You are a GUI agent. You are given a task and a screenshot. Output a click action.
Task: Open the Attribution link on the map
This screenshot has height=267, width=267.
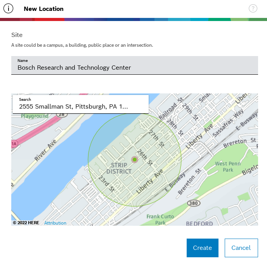pos(55,223)
